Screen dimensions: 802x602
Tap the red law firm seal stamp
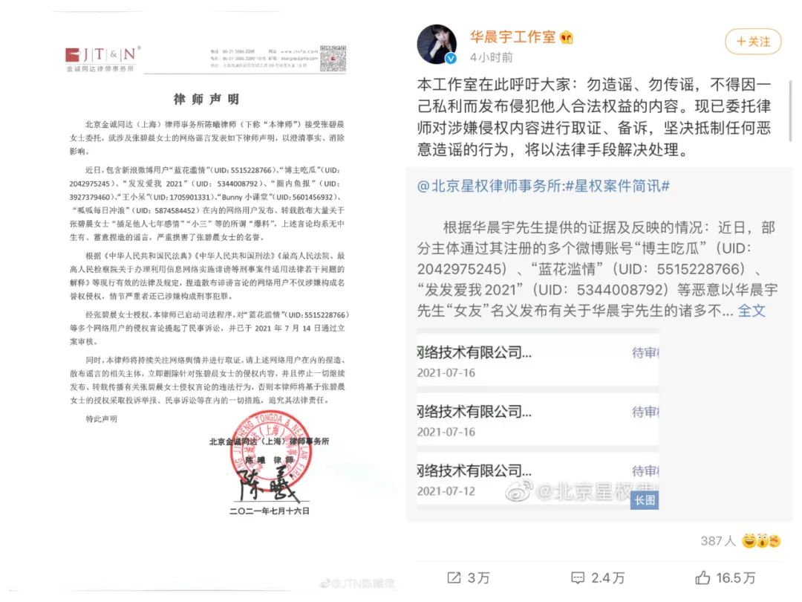270,451
